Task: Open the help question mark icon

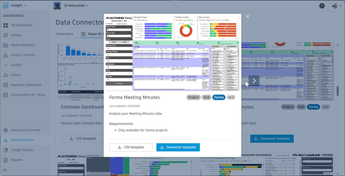Action: point(322,6)
